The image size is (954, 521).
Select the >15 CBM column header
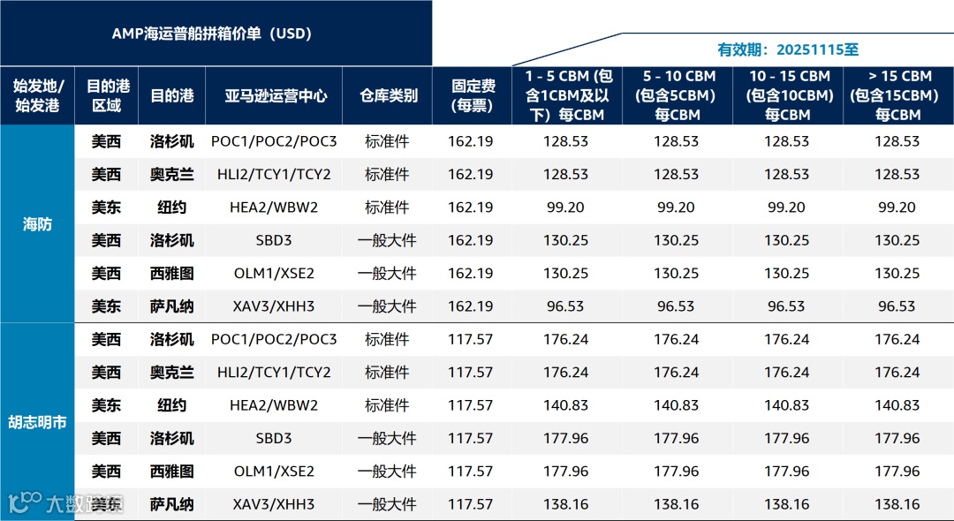click(898, 95)
